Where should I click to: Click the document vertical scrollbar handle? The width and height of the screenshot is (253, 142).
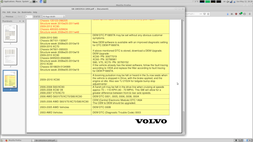coord(183,121)
